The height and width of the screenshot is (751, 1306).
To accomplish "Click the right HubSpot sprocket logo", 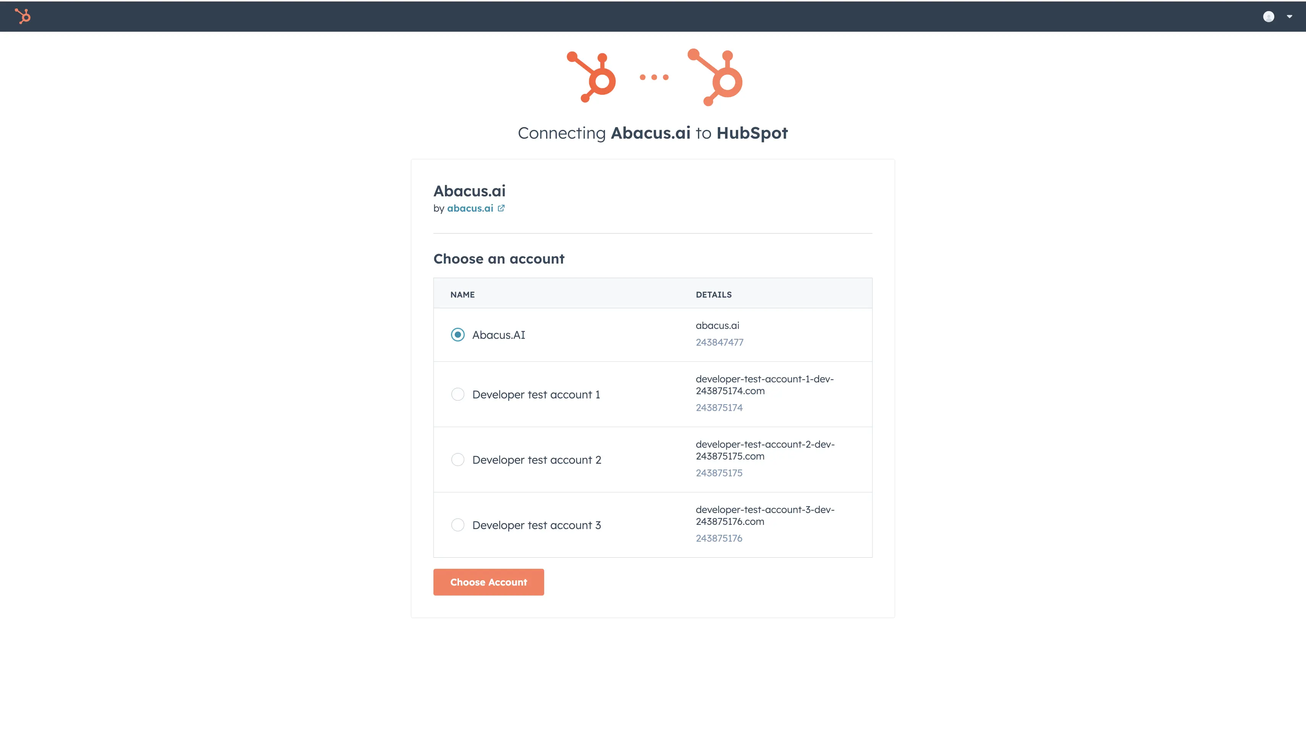I will pos(716,78).
